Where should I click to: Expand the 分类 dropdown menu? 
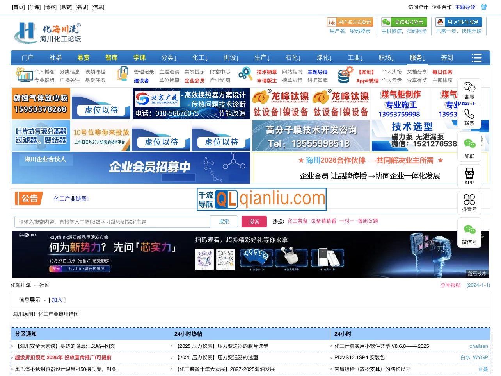point(169,58)
